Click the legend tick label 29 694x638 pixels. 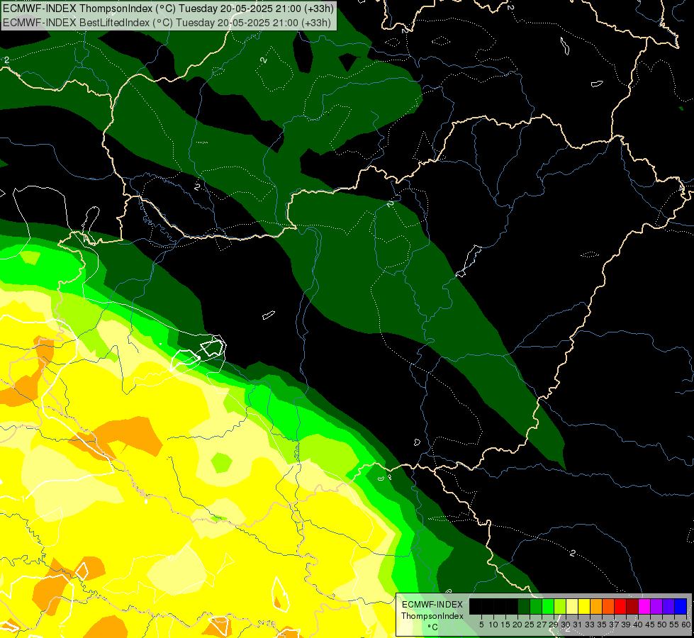pyautogui.click(x=553, y=625)
